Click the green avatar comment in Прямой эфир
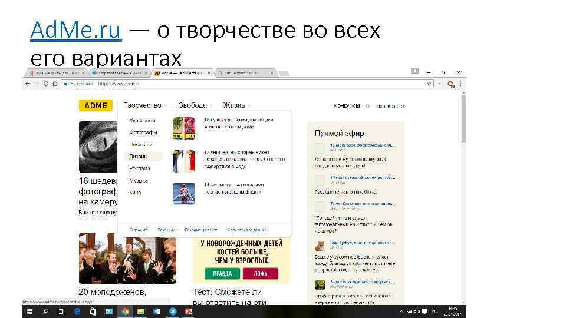566x318 pixels. (x=320, y=284)
